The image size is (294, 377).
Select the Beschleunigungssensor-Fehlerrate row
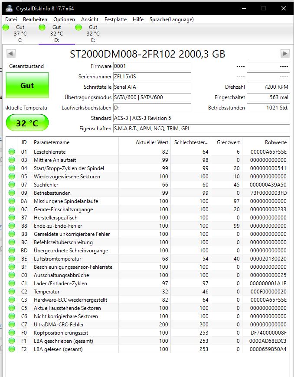147,267
